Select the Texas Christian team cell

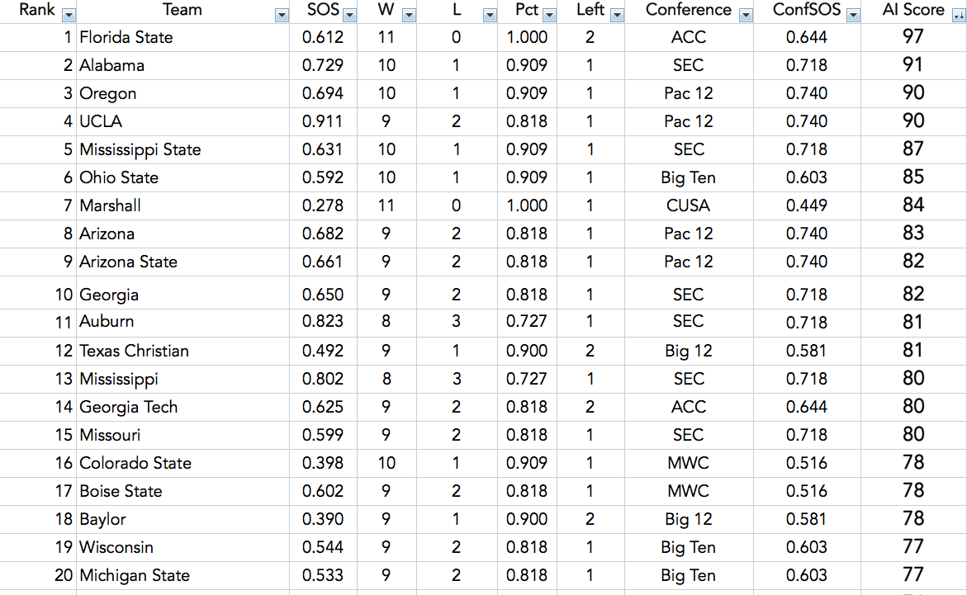[x=182, y=351]
